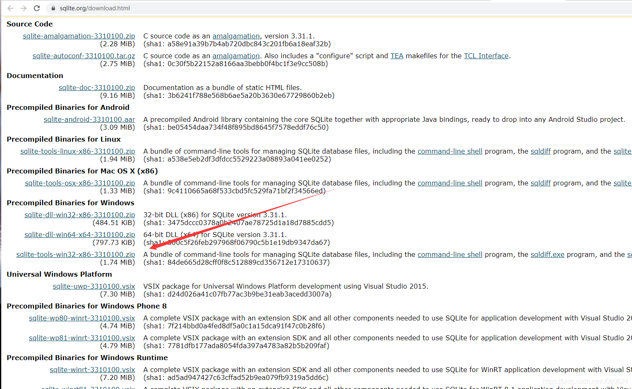Select sha1 hash 84de665d28cff0f8c512889cd356712e17310637

pyautogui.click(x=247, y=262)
